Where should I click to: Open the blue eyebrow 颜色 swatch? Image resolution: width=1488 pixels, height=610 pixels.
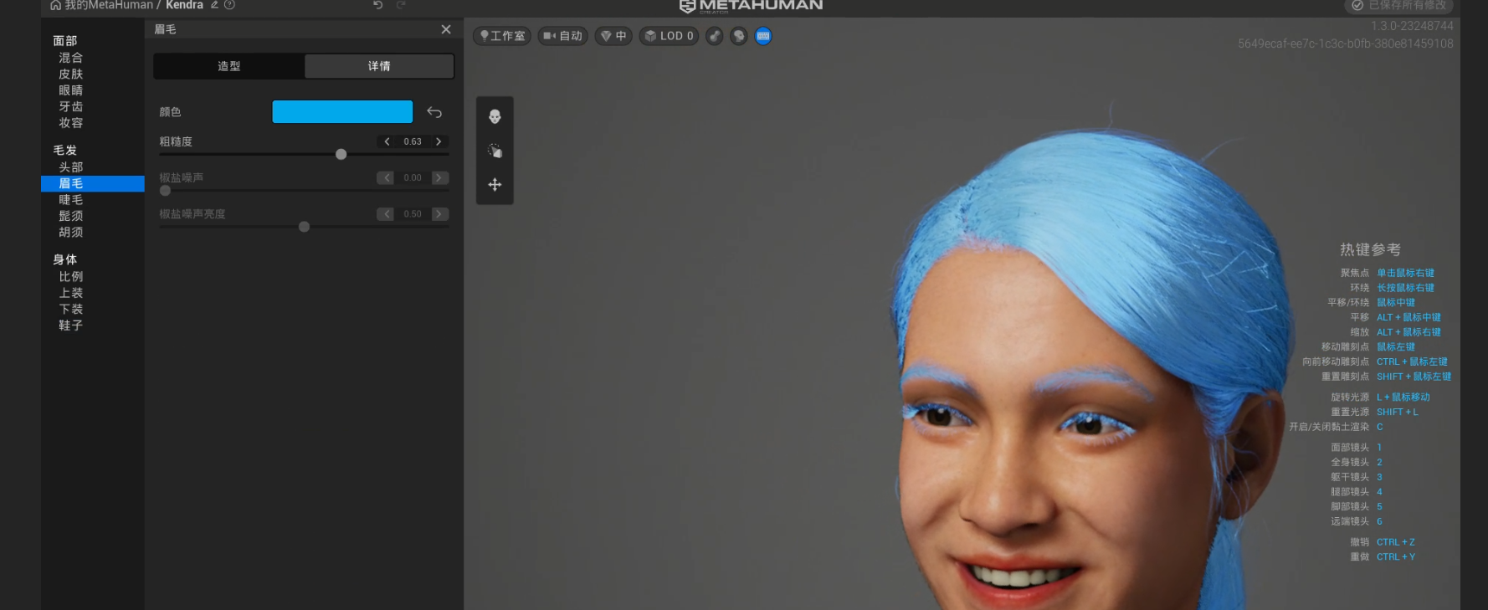click(342, 112)
